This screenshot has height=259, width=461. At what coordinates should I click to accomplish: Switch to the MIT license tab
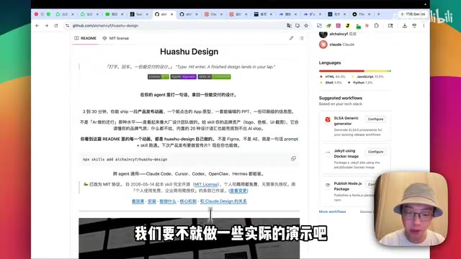116,38
